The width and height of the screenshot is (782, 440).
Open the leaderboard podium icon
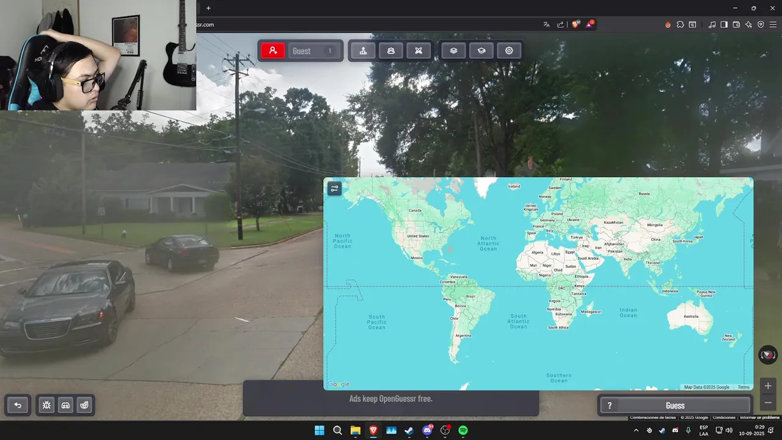click(364, 51)
